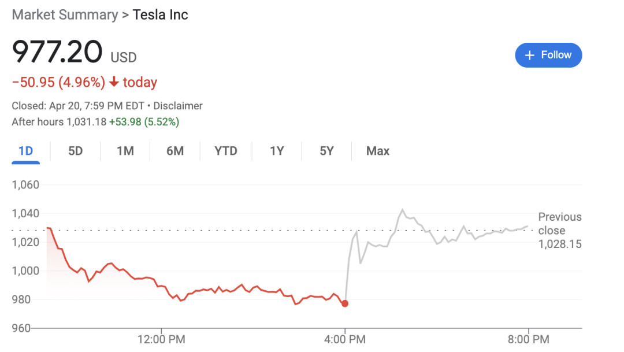Viewport: 624px width, 352px height.
Task: Open the 5Y chart tab
Action: coord(326,151)
